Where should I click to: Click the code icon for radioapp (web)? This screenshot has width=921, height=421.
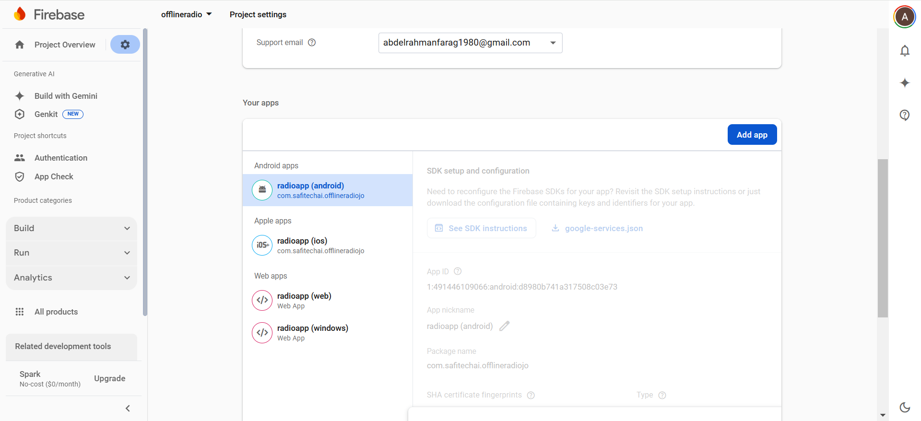click(262, 300)
